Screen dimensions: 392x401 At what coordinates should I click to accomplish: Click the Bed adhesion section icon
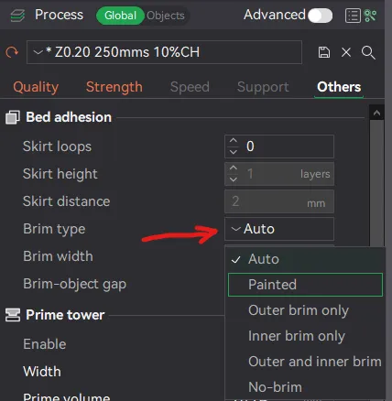pyautogui.click(x=13, y=117)
